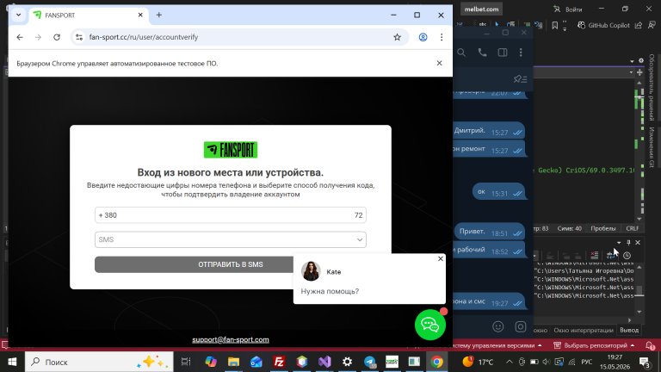Click the GitHub Copilot button in Visual Studio

(603, 25)
